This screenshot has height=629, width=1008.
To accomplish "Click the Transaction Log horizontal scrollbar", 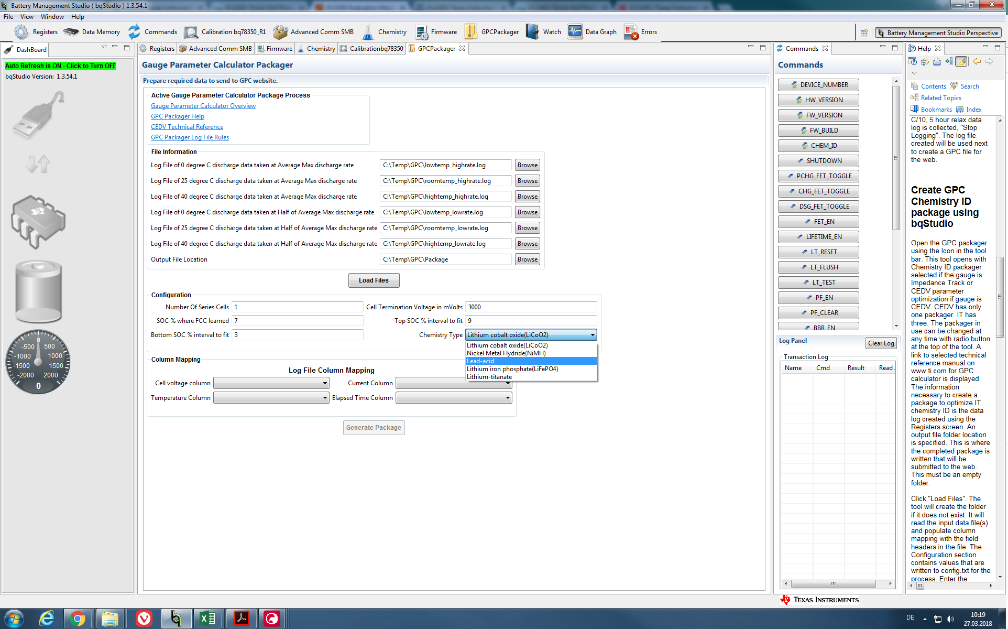I will point(833,583).
